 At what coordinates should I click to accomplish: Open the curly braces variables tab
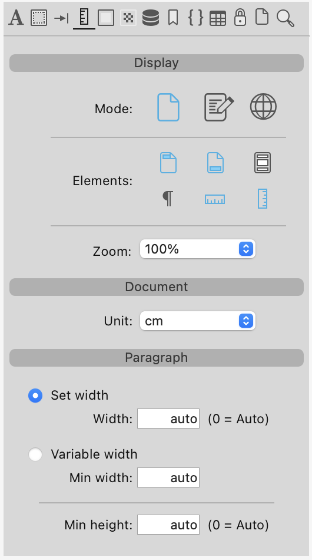click(x=195, y=18)
